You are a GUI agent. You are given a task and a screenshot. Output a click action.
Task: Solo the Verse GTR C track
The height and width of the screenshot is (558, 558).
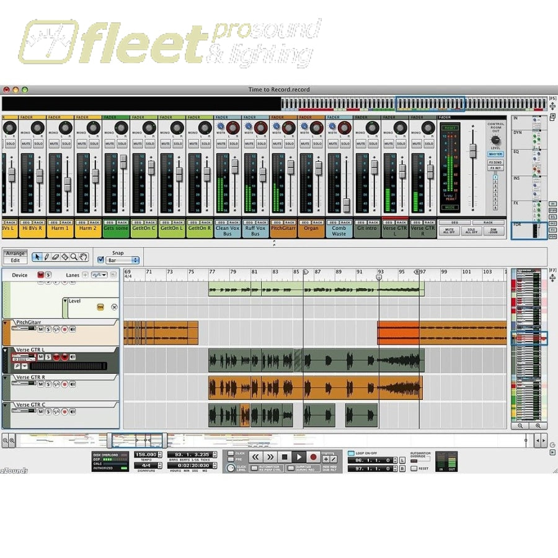coord(48,410)
